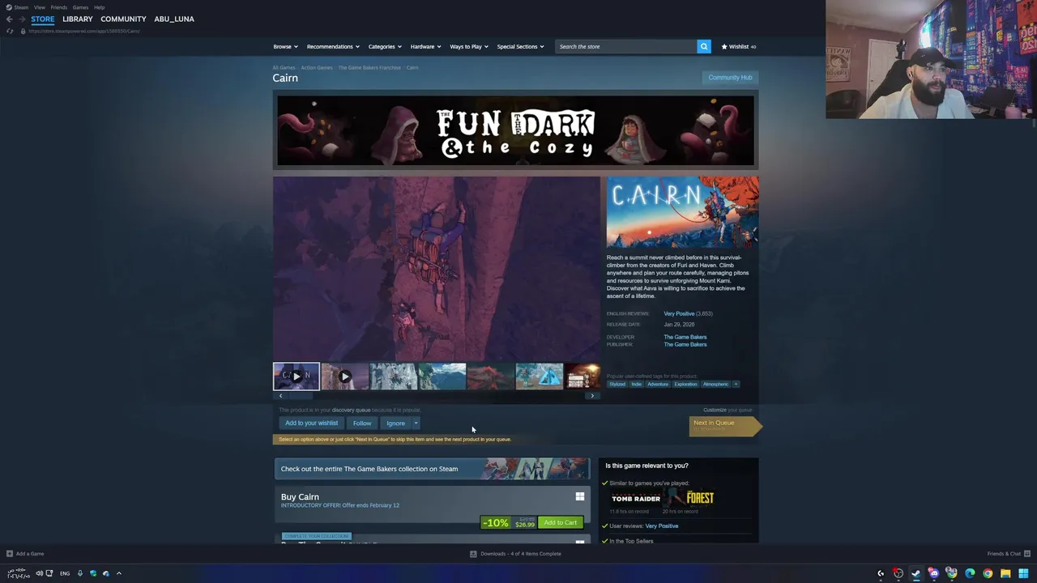
Task: Click the Windows platform icon beside Buy Cairn
Action: coord(579,496)
